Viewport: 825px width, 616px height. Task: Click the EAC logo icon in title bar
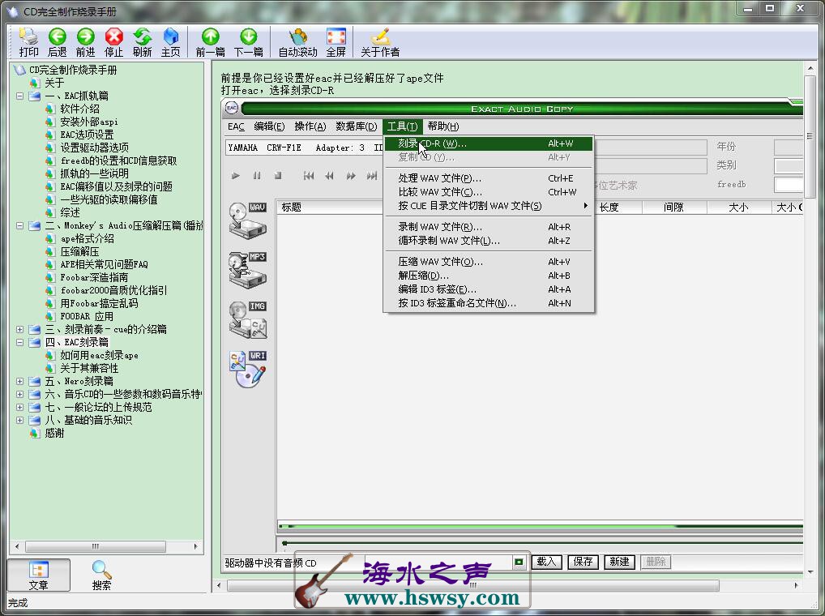[232, 108]
